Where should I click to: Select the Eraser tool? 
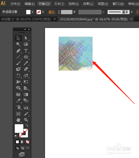click(x=26, y=69)
